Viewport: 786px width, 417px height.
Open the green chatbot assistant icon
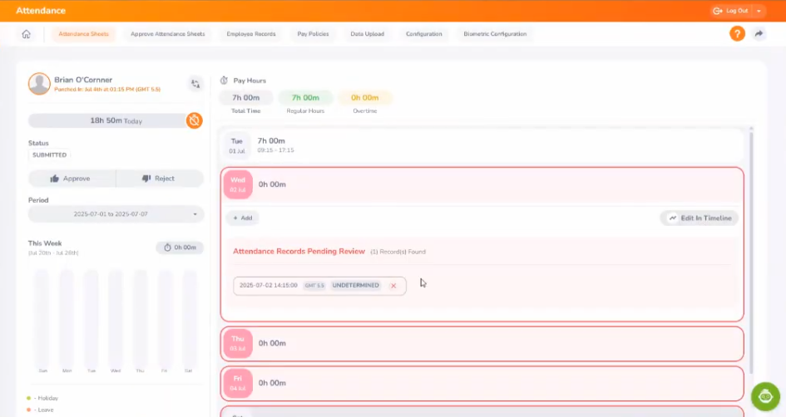[765, 397]
